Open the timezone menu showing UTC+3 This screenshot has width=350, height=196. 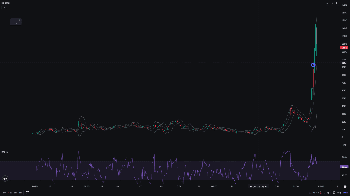pos(319,193)
